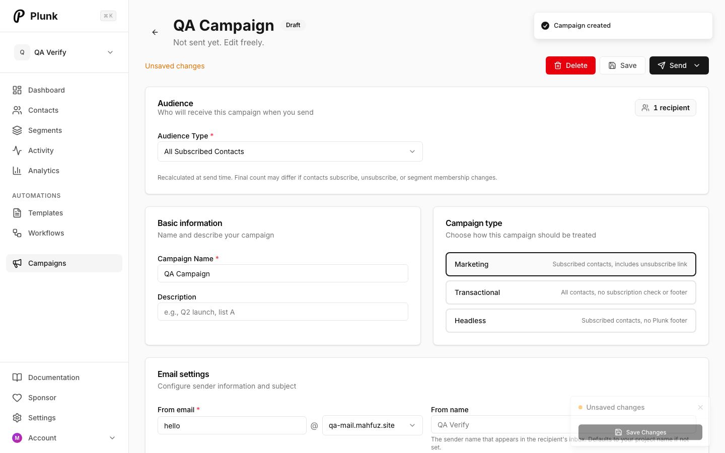Click the Workflows icon

click(17, 233)
